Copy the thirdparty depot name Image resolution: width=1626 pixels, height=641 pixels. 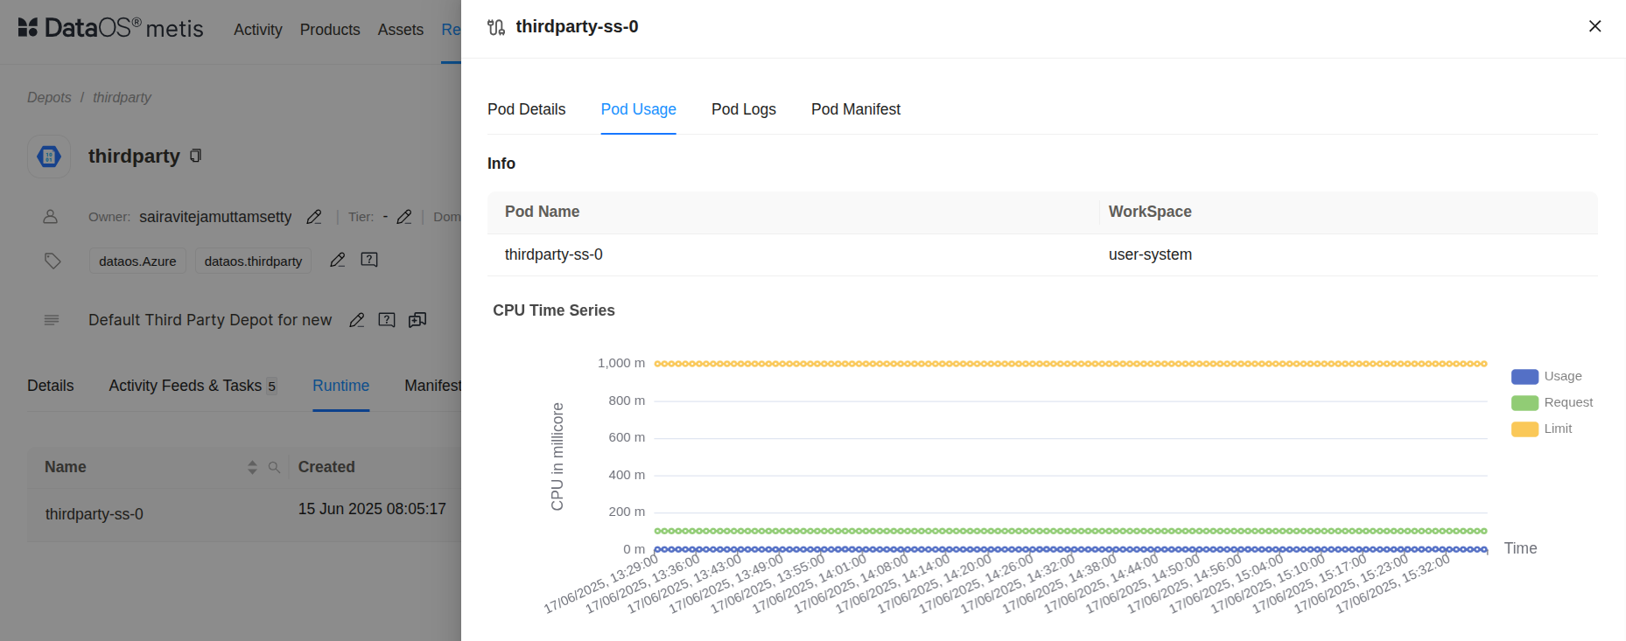click(x=196, y=156)
